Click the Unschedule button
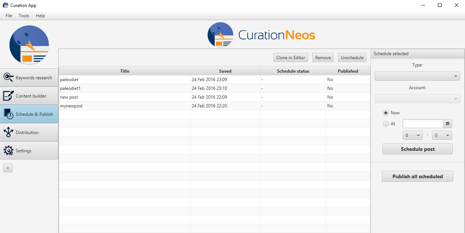The image size is (465, 233). (352, 58)
